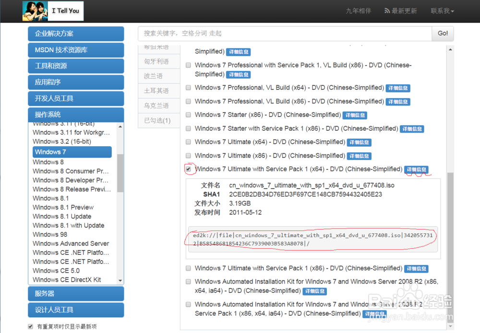Check Windows 7 Professional VL Build x64
Image resolution: width=480 pixels, height=333 pixels.
coord(188,88)
